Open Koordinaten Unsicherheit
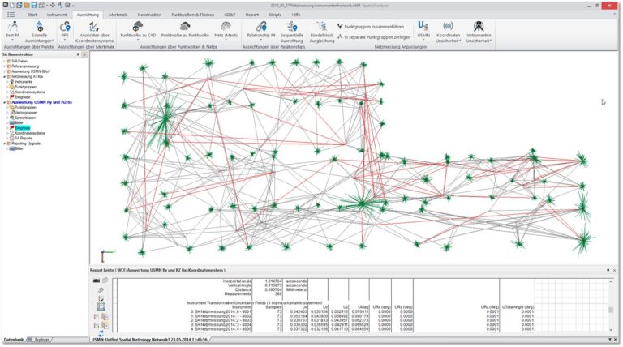The height and width of the screenshot is (347, 623). [448, 32]
